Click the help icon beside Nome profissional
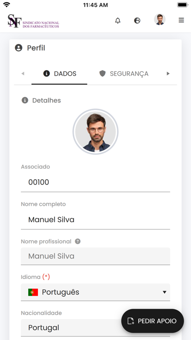Screen dimensions: 191x340 click(x=77, y=241)
